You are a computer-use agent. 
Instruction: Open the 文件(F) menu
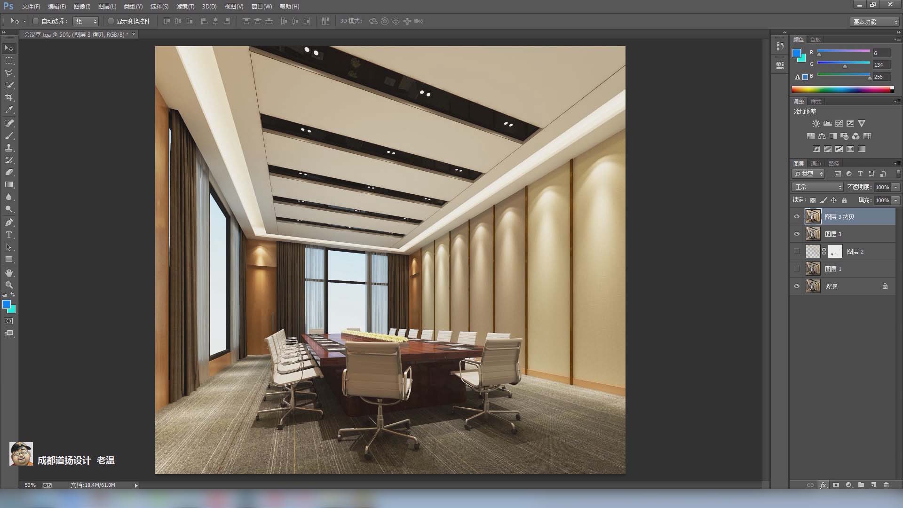click(31, 7)
